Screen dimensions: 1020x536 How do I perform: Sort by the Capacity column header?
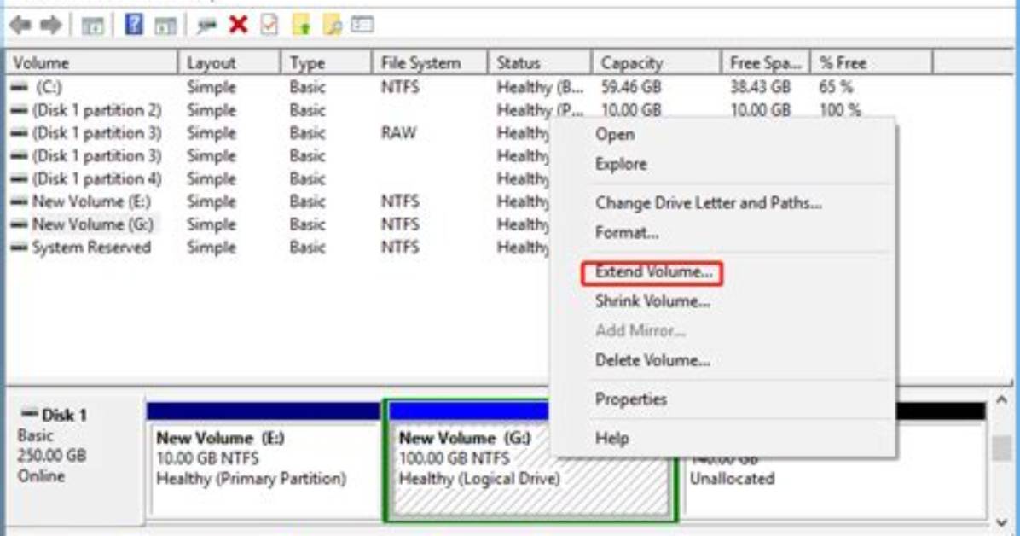coord(657,62)
